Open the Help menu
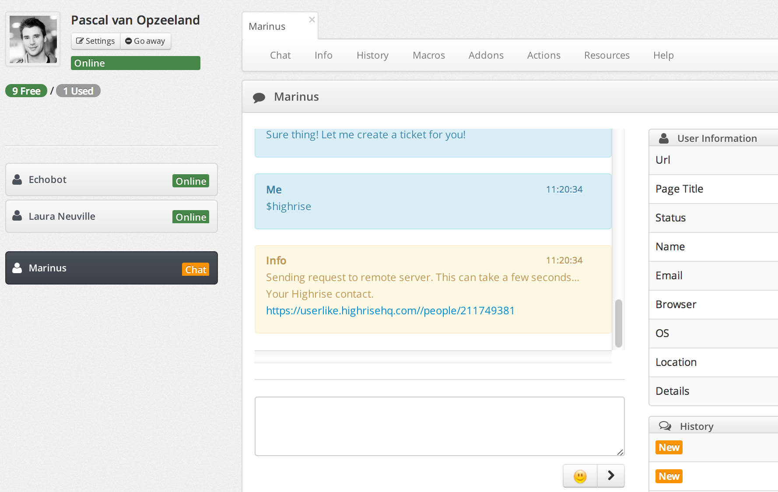This screenshot has height=492, width=778. click(663, 55)
